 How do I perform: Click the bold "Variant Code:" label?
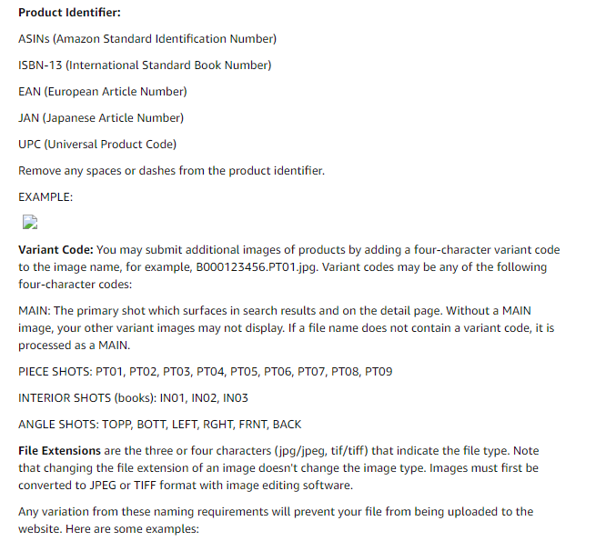point(56,250)
